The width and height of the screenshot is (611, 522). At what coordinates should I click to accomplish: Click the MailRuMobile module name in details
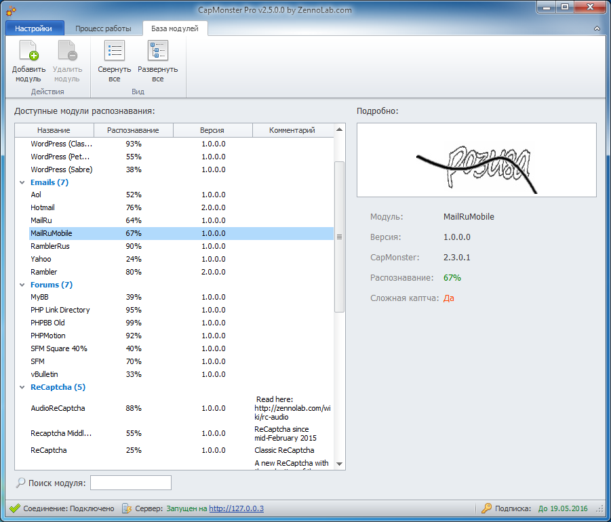pos(469,216)
